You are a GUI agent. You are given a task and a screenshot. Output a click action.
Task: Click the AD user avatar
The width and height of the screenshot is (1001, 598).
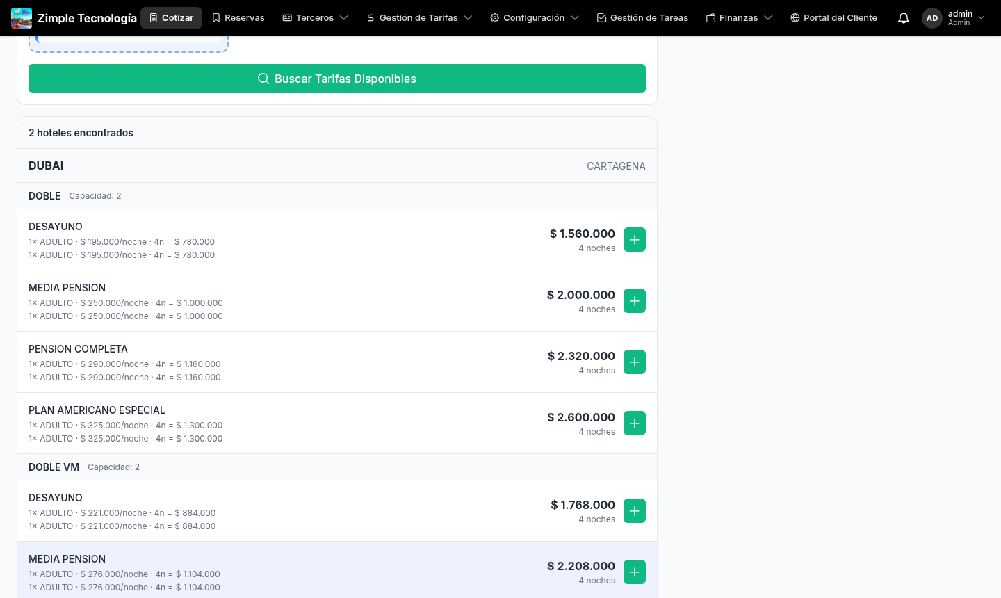pyautogui.click(x=931, y=18)
